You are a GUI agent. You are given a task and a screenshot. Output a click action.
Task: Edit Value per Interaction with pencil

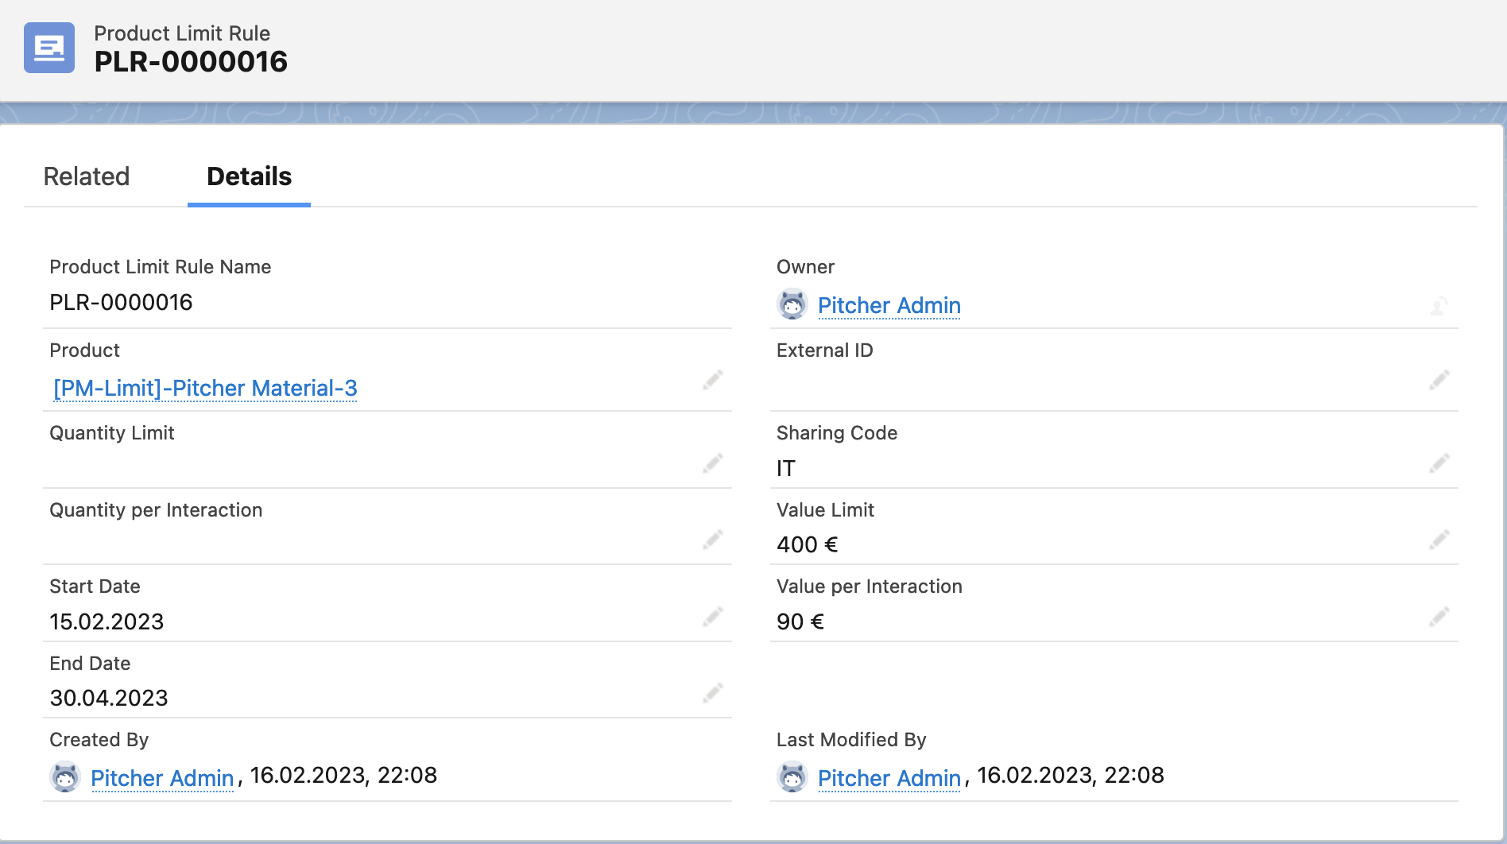[x=1439, y=617]
